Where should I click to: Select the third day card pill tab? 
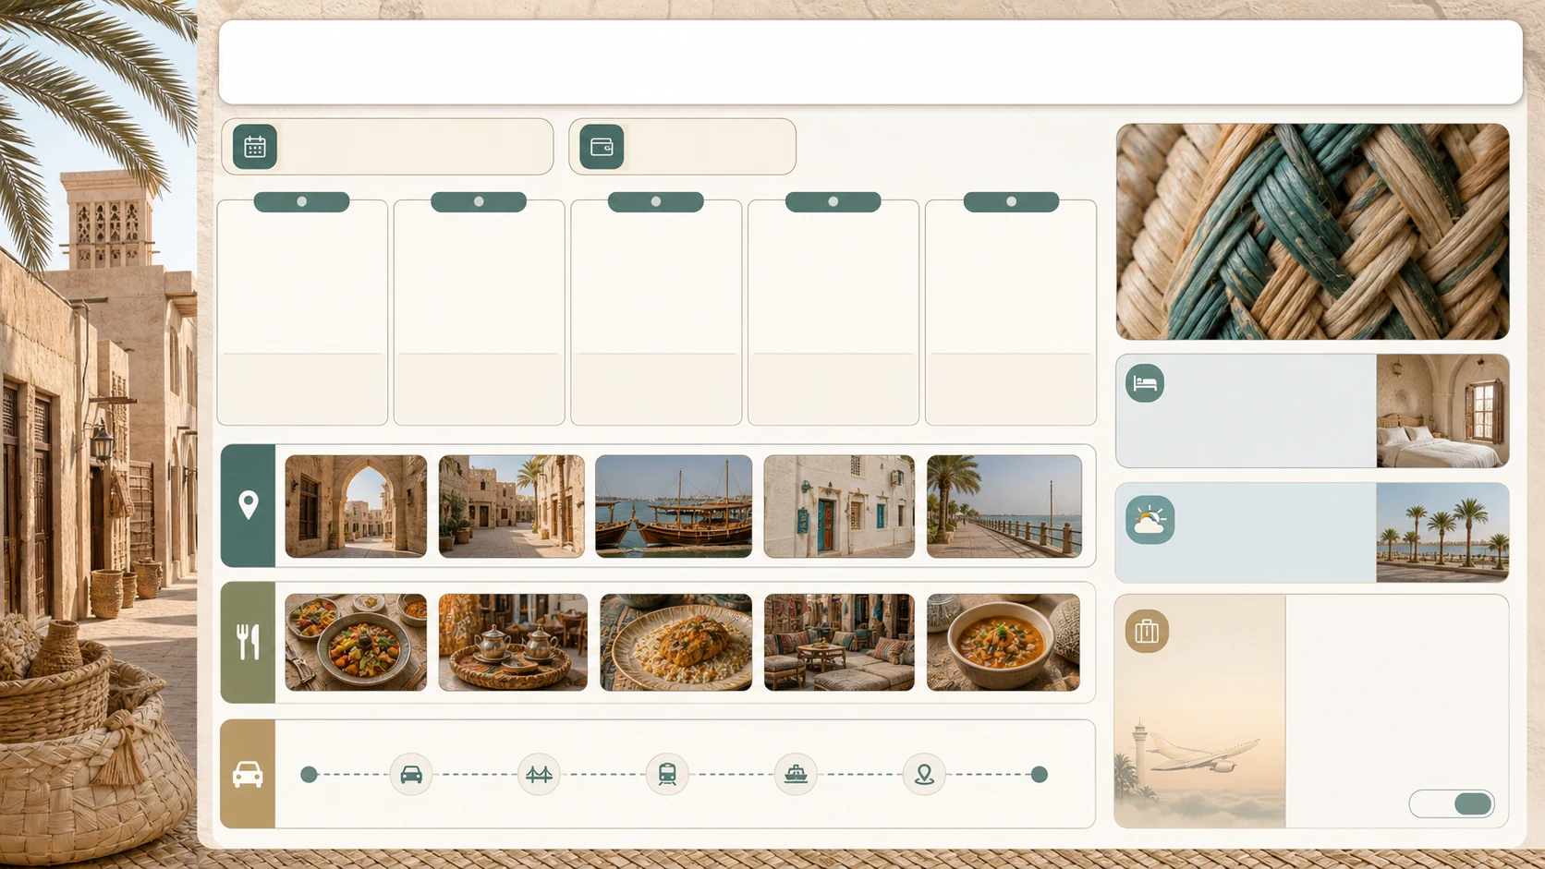coord(655,201)
